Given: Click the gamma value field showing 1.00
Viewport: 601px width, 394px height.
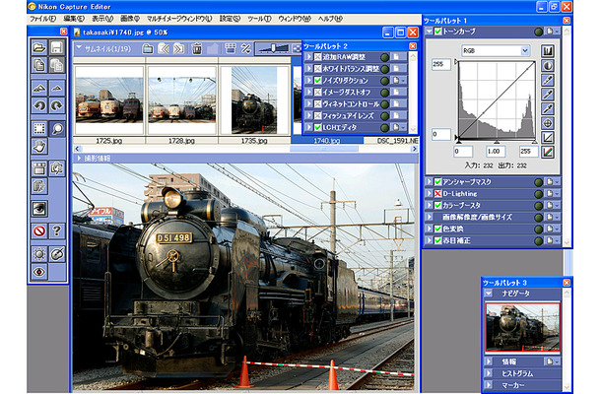Looking at the screenshot, I should tap(496, 151).
